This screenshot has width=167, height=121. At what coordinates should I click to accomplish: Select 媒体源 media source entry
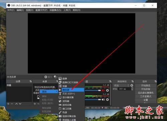coord(71,90)
